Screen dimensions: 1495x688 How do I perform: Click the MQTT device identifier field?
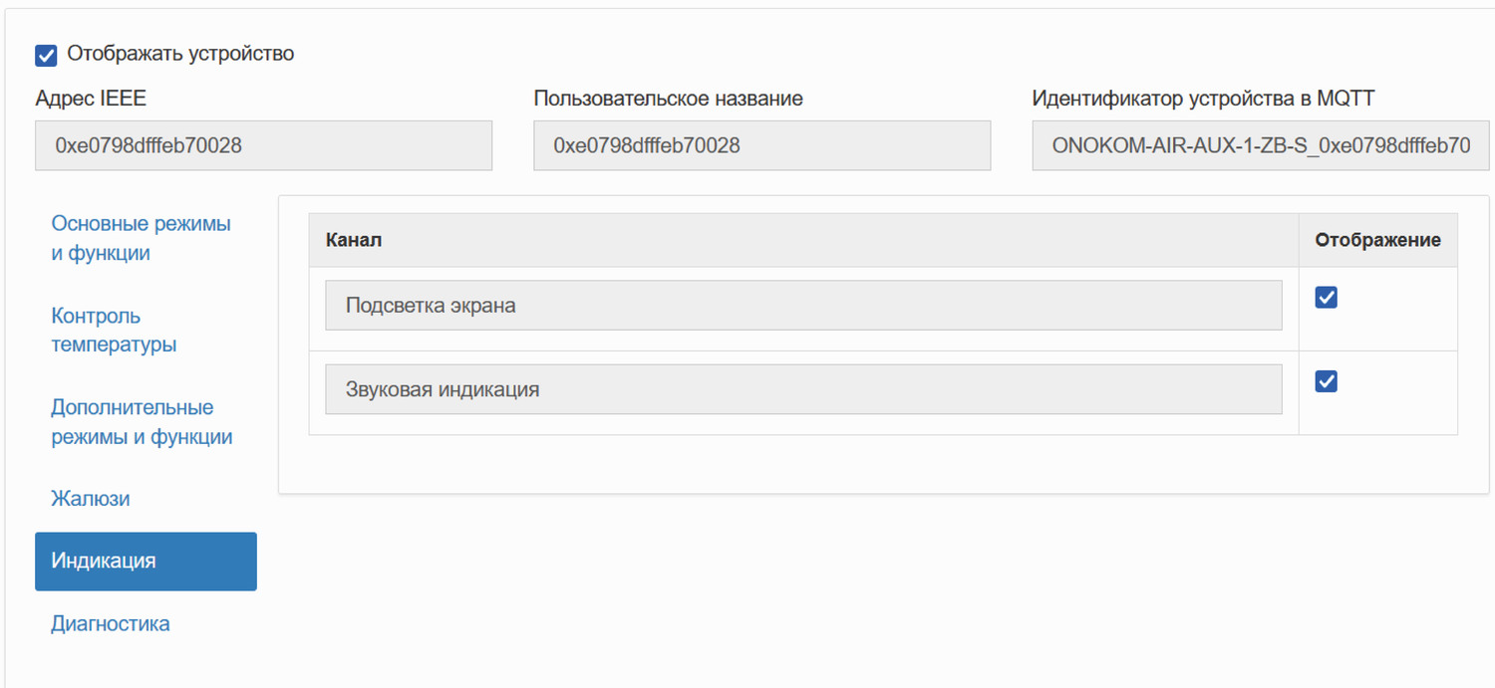pyautogui.click(x=1260, y=145)
